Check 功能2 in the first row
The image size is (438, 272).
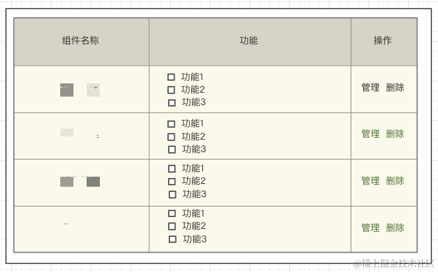click(x=171, y=90)
